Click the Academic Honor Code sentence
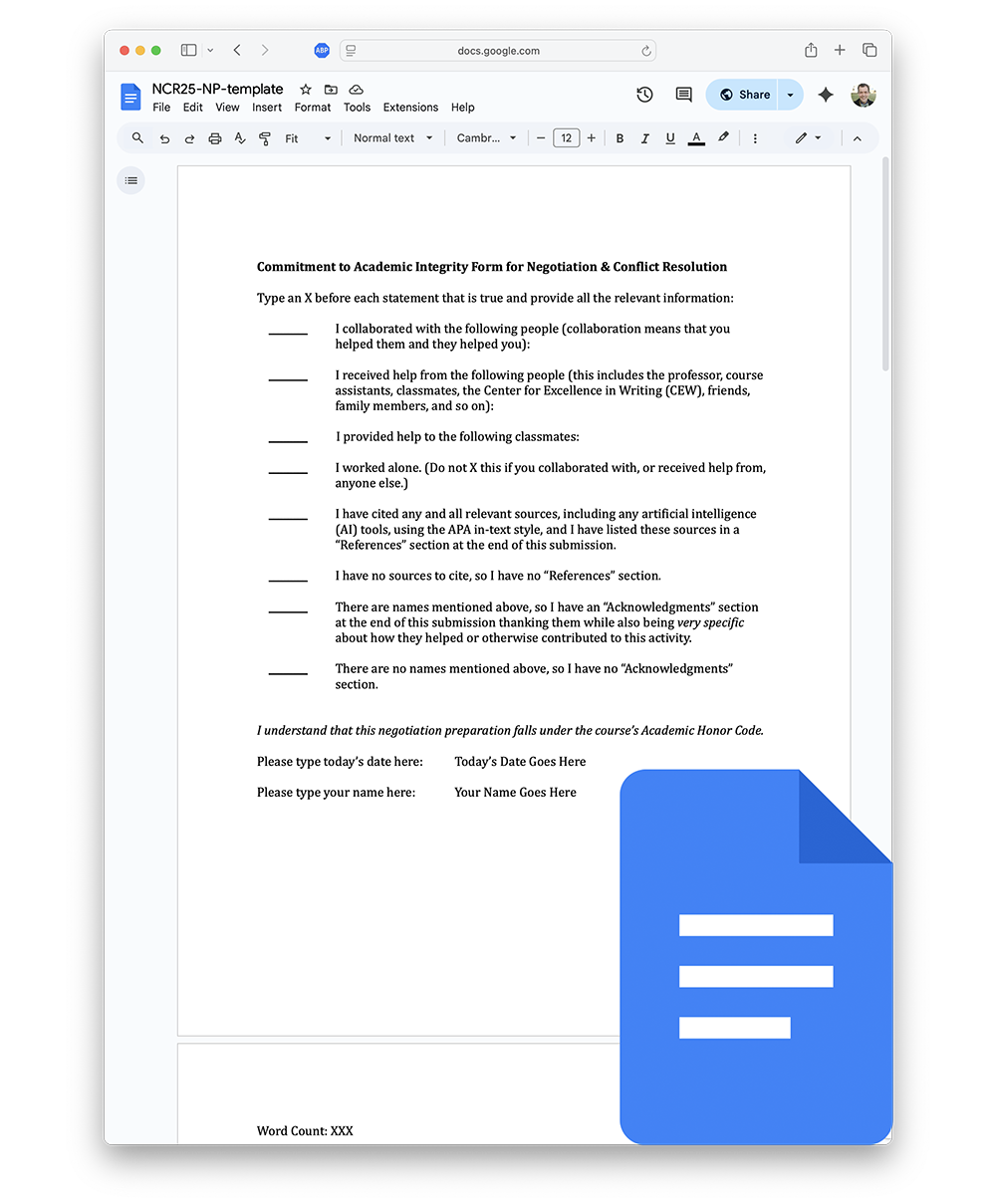This screenshot has height=1203, width=996. pyautogui.click(x=510, y=731)
